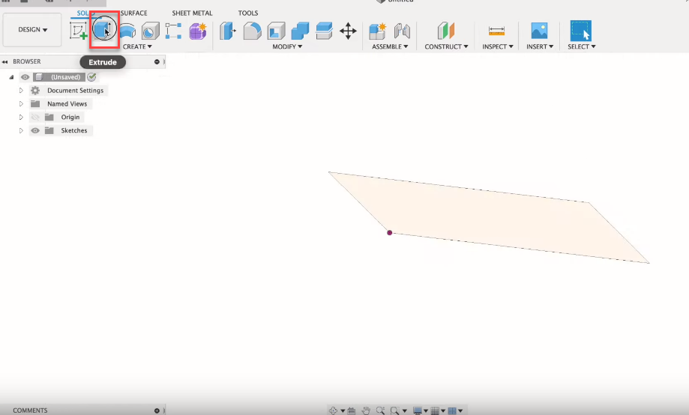The height and width of the screenshot is (415, 689).
Task: Expand the Named Views tree node
Action: (x=21, y=104)
